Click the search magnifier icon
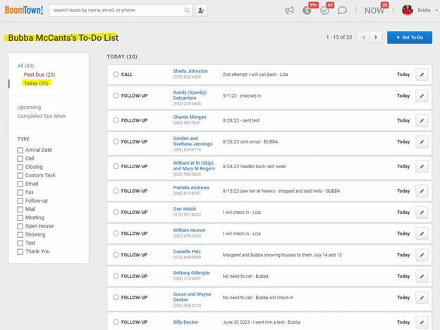This screenshot has width=440, height=330. (x=187, y=11)
